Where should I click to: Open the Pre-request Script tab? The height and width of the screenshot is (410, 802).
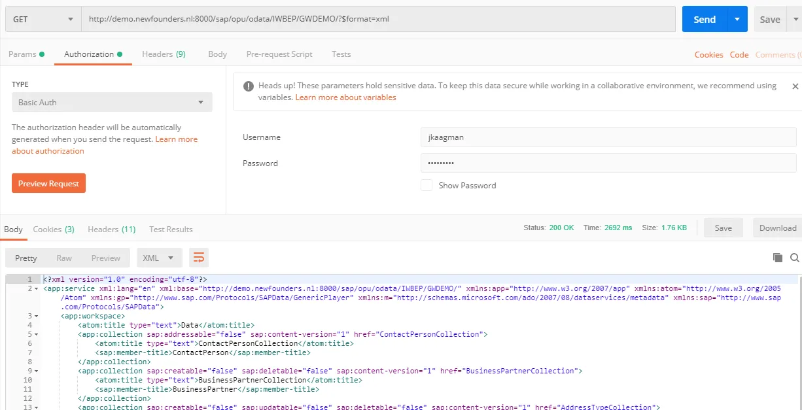click(x=279, y=54)
